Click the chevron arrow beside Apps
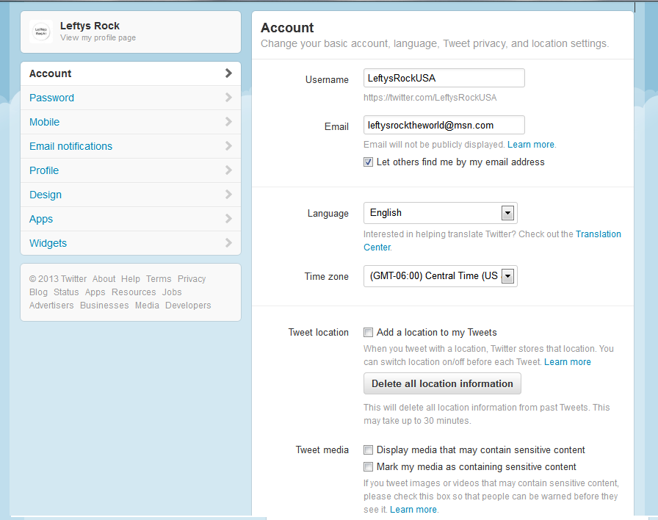Viewport: 658px width, 520px height. [x=228, y=219]
